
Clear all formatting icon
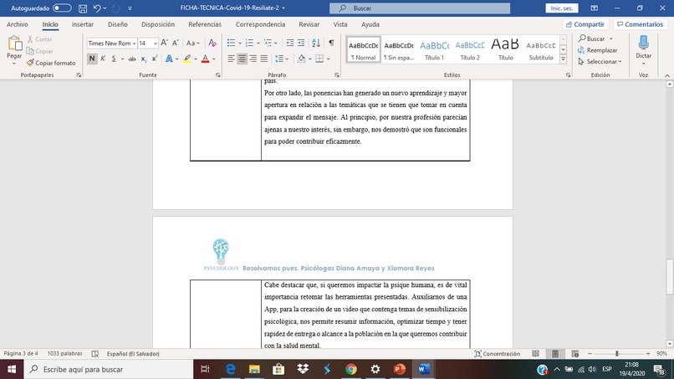tap(212, 43)
